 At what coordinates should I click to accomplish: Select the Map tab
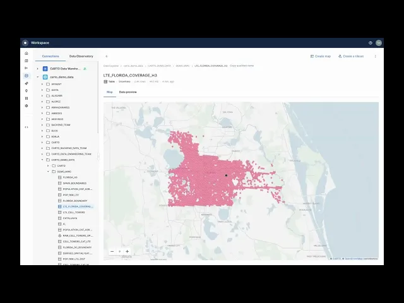pos(110,92)
